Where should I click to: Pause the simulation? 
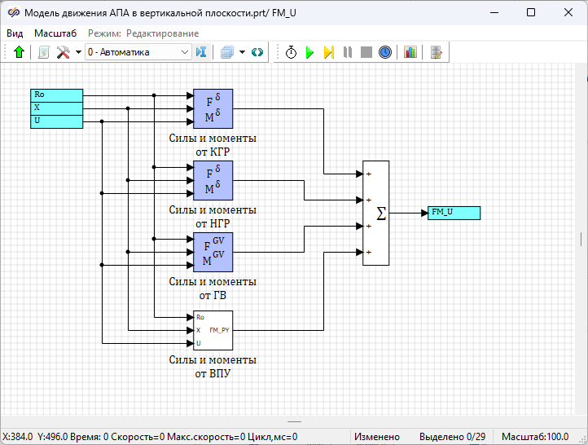coord(348,52)
